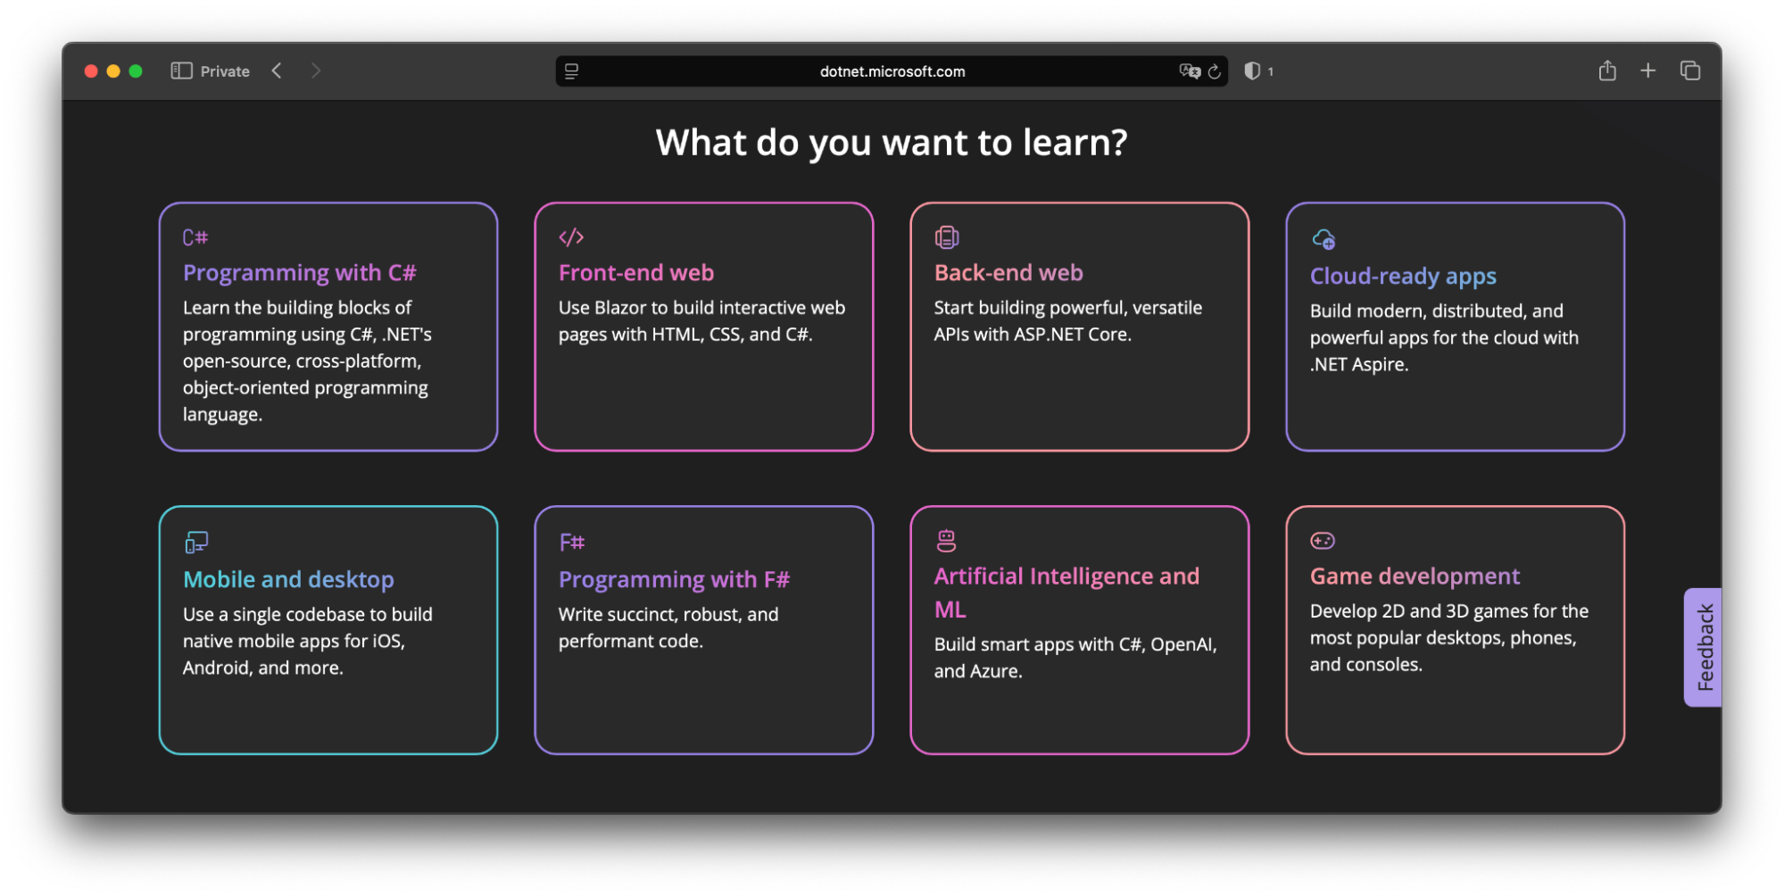Open the privacy report shield icon
This screenshot has width=1784, height=896.
coord(1252,71)
